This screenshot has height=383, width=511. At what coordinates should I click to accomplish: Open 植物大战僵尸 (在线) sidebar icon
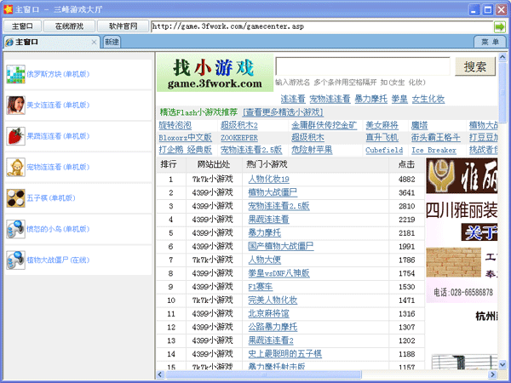click(x=15, y=260)
